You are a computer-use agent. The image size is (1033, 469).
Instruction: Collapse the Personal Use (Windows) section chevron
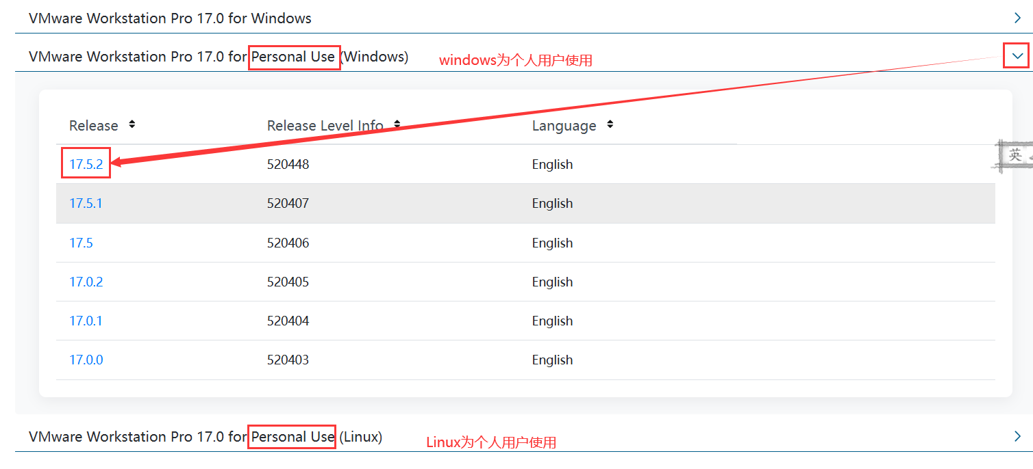[1018, 56]
